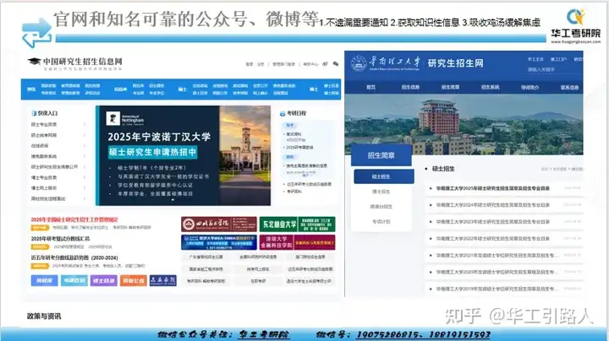
Task: Select 专项计划 in 招生简章 sidebar
Action: click(x=381, y=222)
